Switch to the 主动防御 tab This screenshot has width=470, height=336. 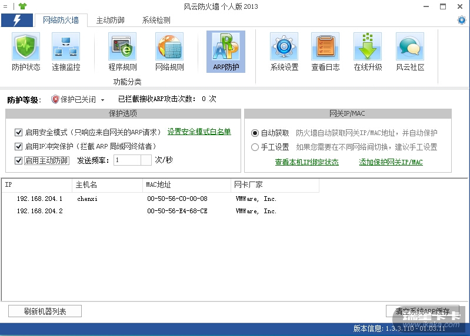(x=111, y=20)
